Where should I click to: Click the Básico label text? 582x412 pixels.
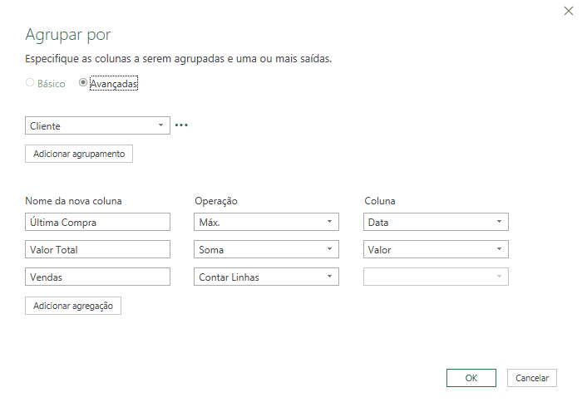tap(52, 83)
